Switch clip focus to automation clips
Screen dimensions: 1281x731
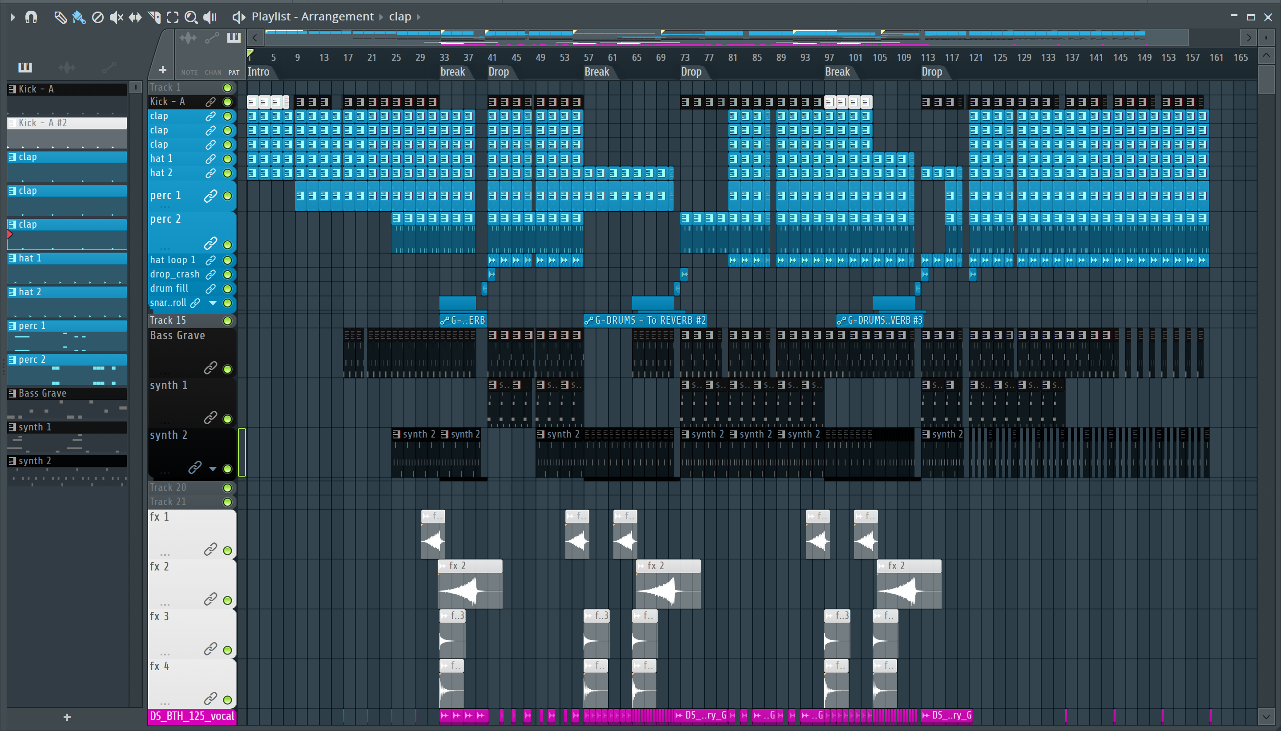pyautogui.click(x=212, y=38)
